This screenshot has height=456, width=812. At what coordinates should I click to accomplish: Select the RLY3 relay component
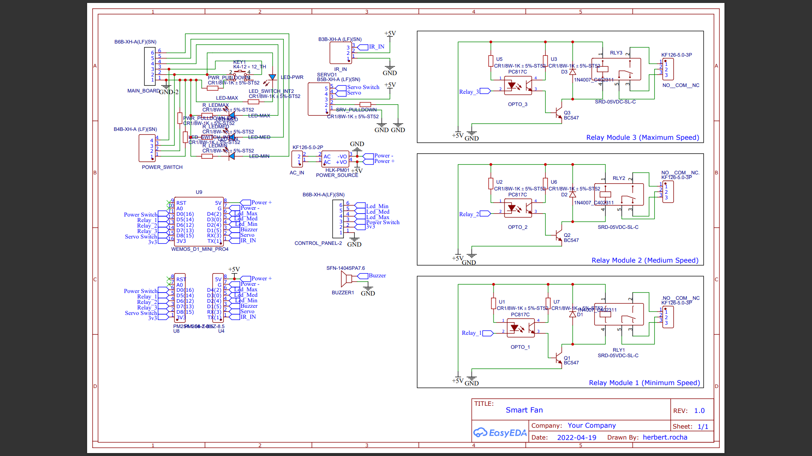coord(616,69)
